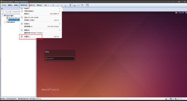Open the 查看(V) menu
This screenshot has height=101, width=187.
16,5
